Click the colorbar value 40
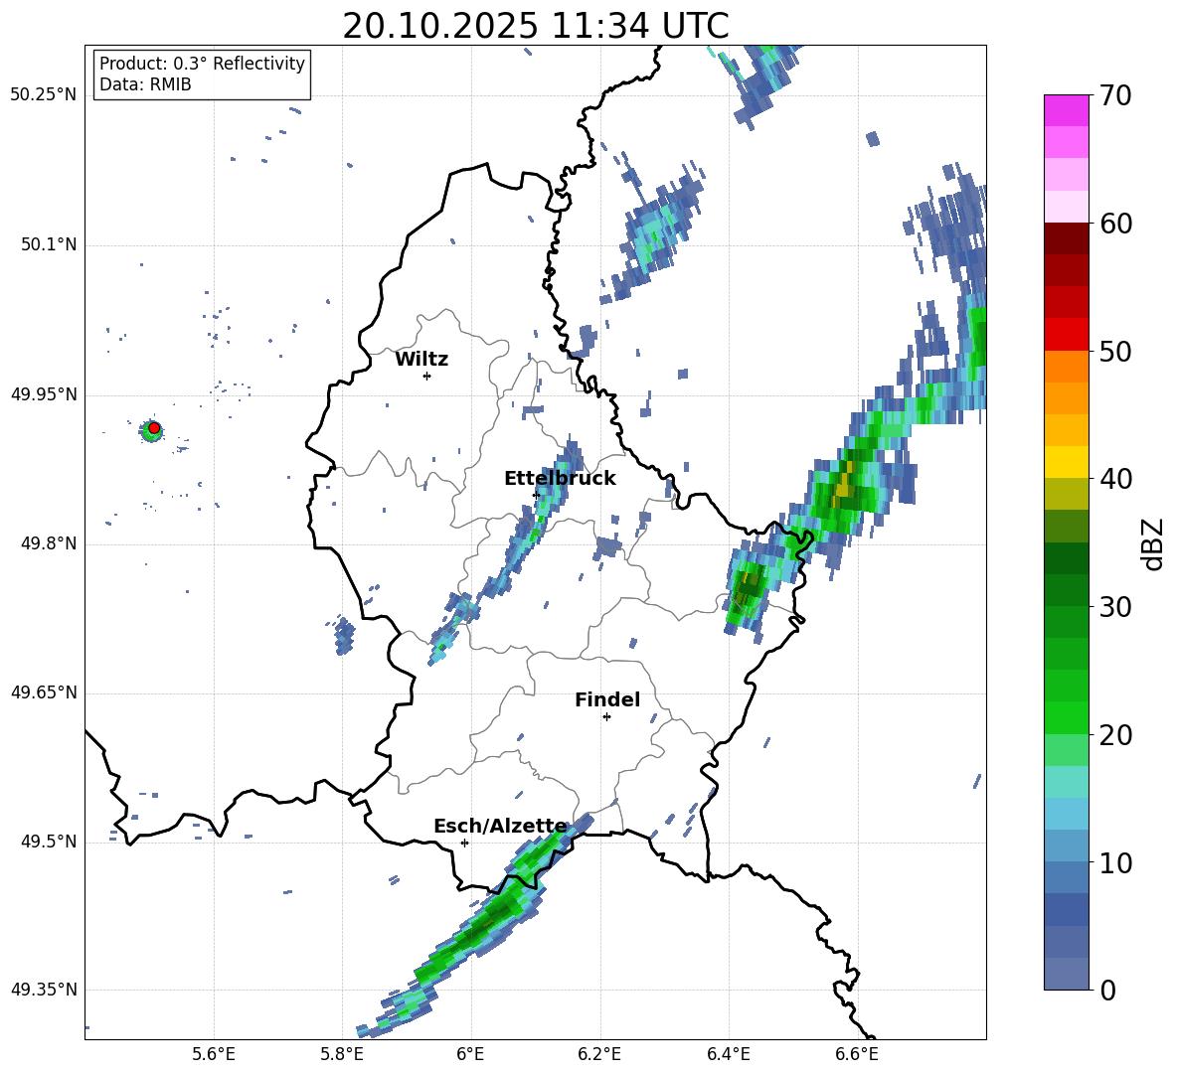 [1115, 479]
